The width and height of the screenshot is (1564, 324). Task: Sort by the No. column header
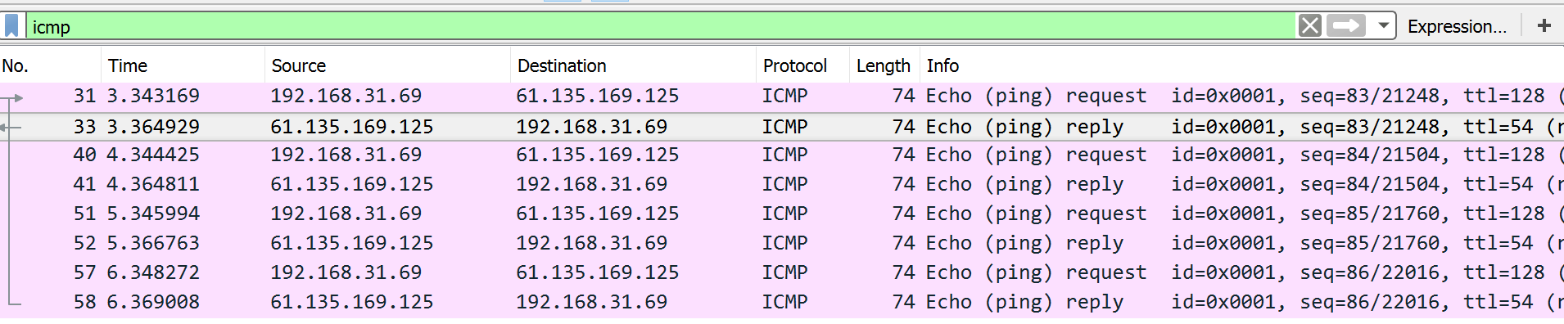point(50,65)
